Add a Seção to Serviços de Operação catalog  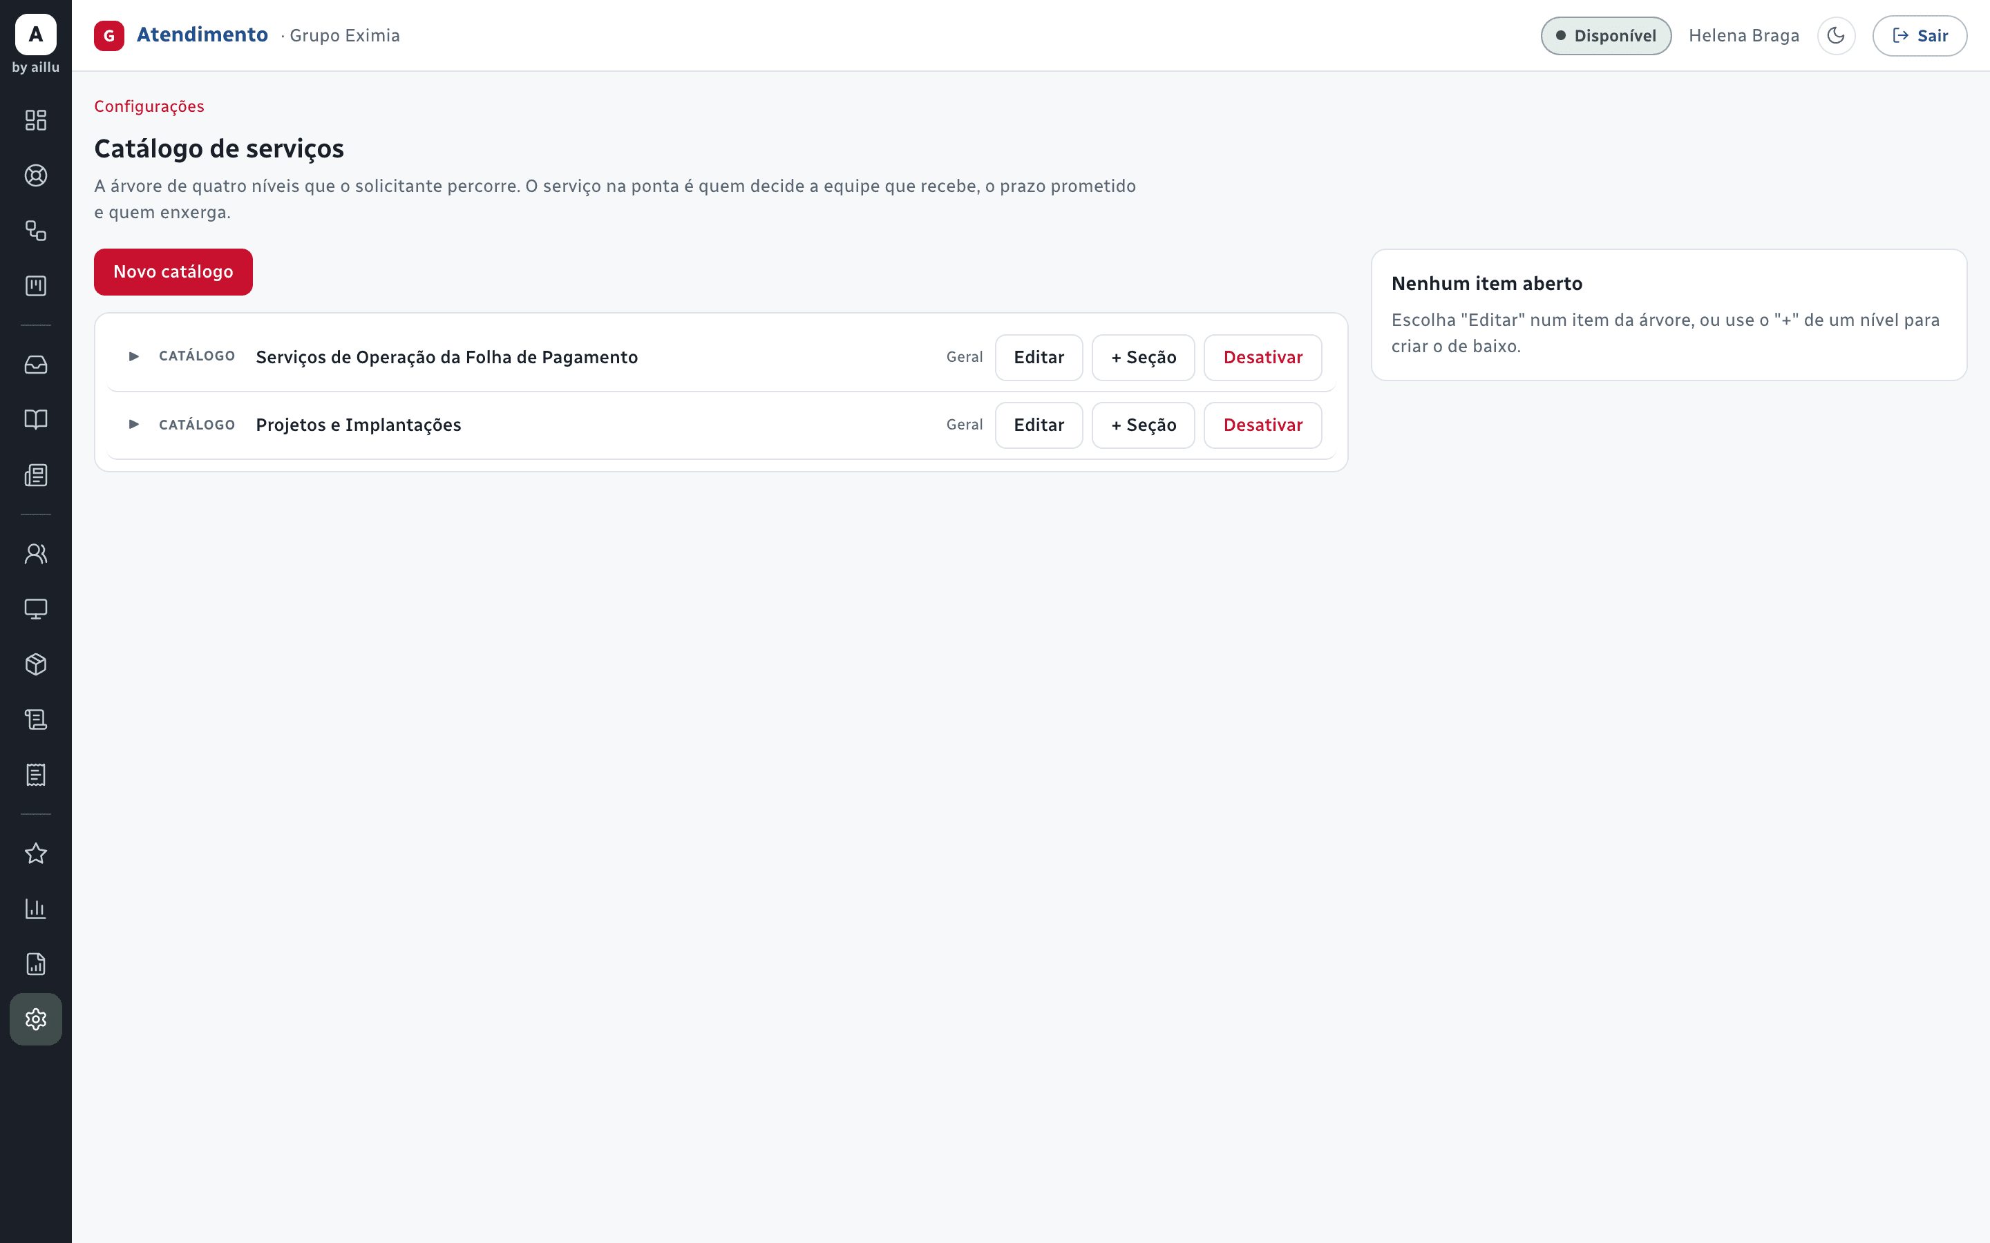[1143, 358]
